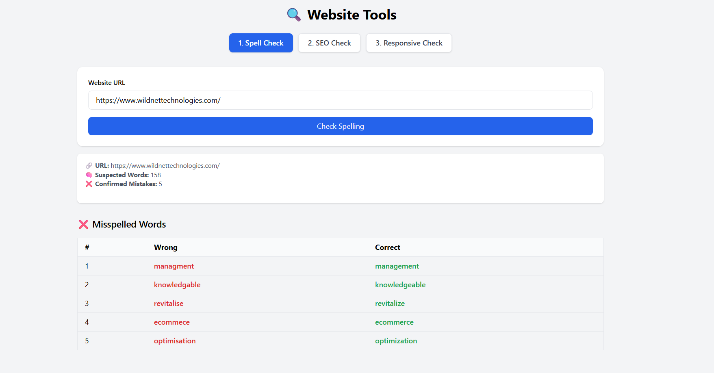The width and height of the screenshot is (714, 373).
Task: Select the correction ecommerce
Action: 394,322
